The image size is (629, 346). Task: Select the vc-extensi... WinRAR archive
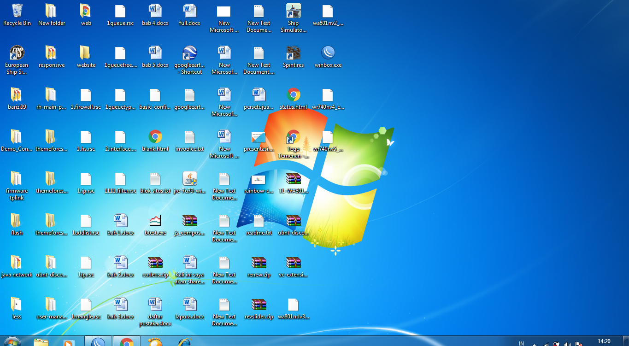coord(294,263)
